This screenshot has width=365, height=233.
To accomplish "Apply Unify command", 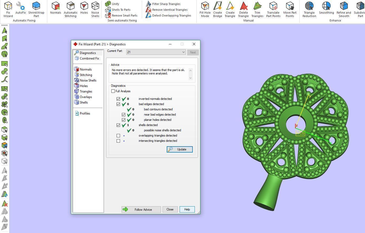I will [x=112, y=4].
